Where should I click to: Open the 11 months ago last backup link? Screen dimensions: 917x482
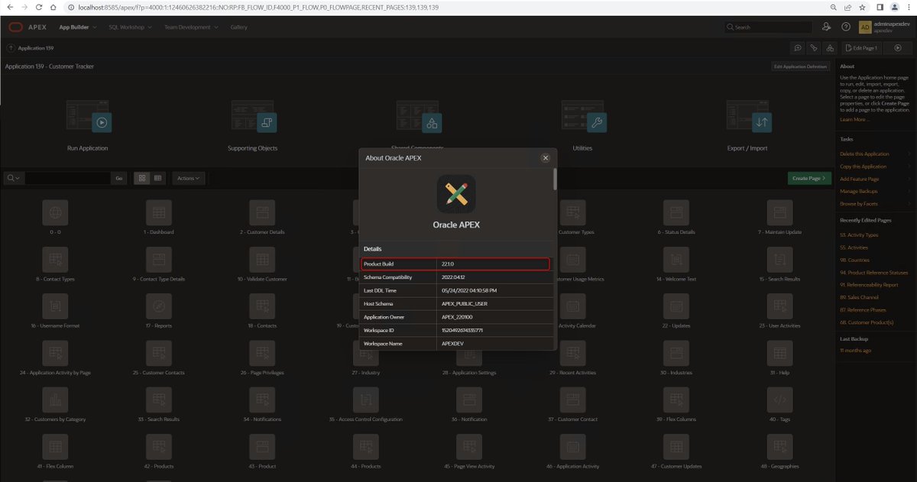point(854,350)
